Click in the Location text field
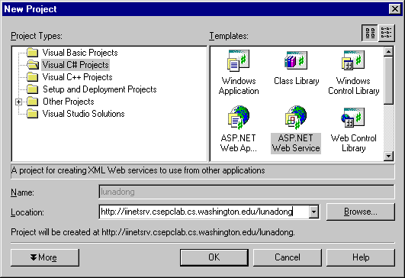405x278 pixels. (x=204, y=212)
